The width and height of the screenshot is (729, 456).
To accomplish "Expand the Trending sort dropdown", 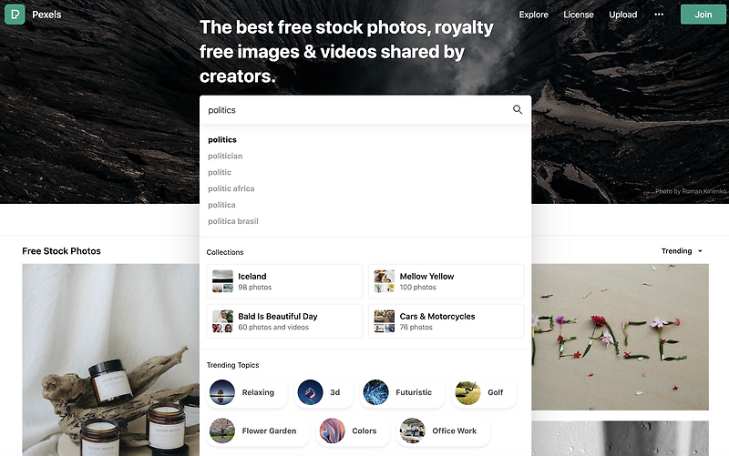I will [682, 251].
